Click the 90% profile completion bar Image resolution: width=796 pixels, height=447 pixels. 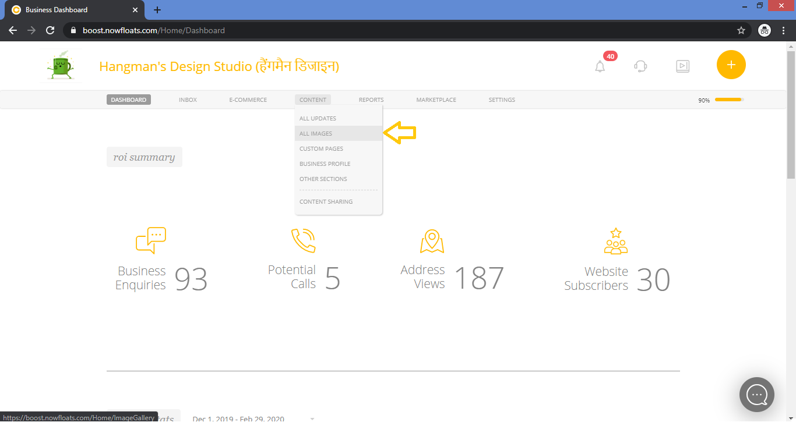click(724, 100)
